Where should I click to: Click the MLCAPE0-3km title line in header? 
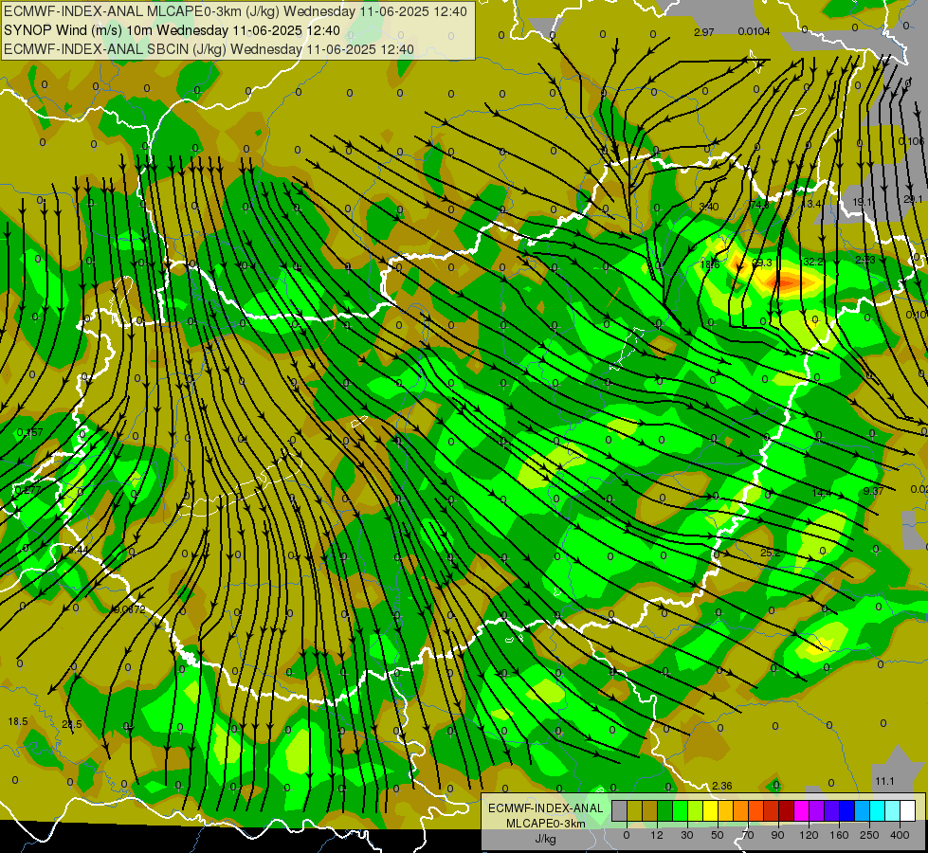click(235, 11)
